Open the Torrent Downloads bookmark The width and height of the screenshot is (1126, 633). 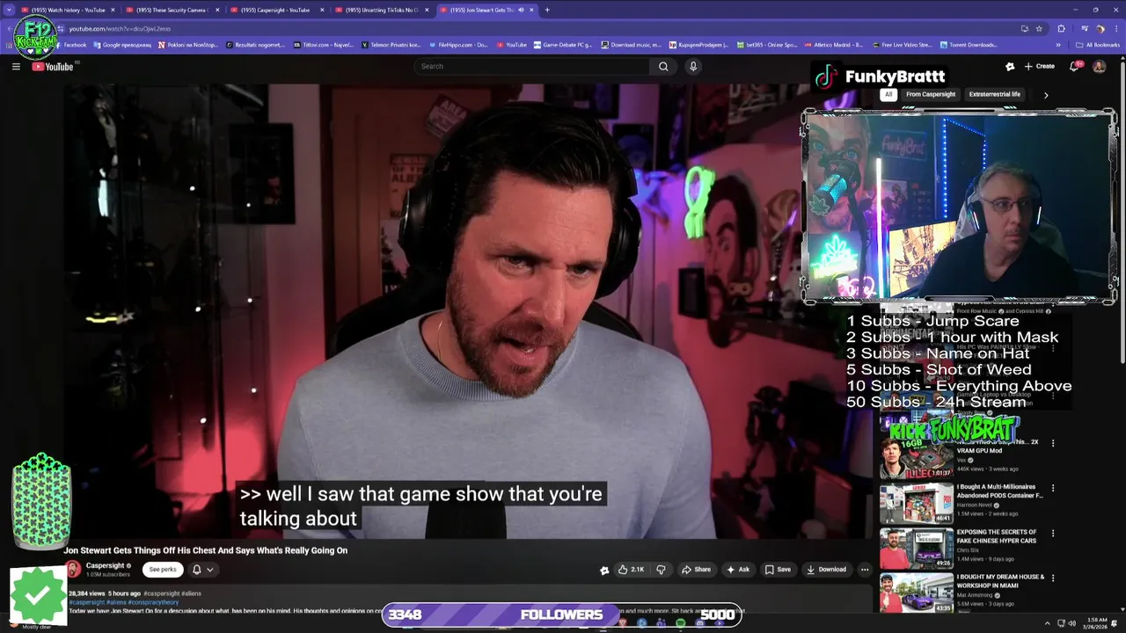969,45
